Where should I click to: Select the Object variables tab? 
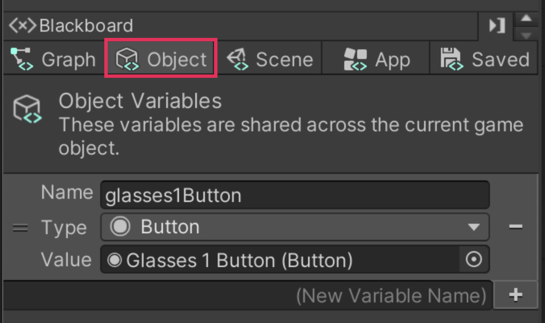pyautogui.click(x=161, y=59)
